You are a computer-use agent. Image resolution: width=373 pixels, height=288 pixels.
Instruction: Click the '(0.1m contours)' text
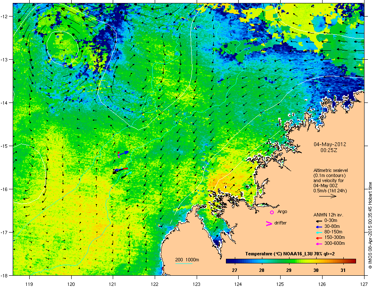[329, 176]
